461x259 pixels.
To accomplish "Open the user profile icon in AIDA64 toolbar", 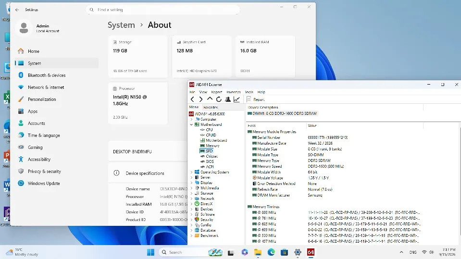I will (227, 99).
